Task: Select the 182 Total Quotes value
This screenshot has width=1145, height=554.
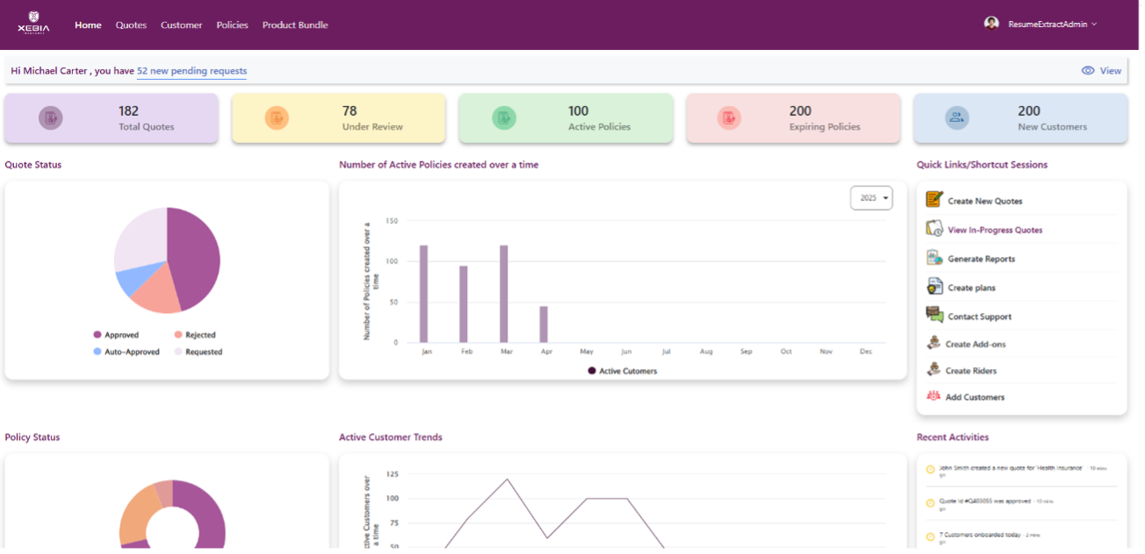Action: click(x=128, y=110)
